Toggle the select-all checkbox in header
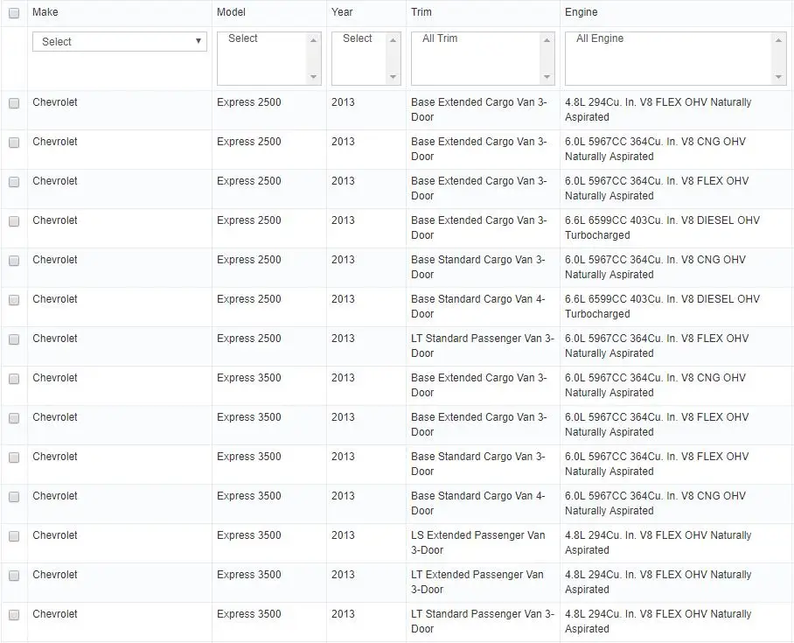Screen dimensions: 794x643 (14, 13)
